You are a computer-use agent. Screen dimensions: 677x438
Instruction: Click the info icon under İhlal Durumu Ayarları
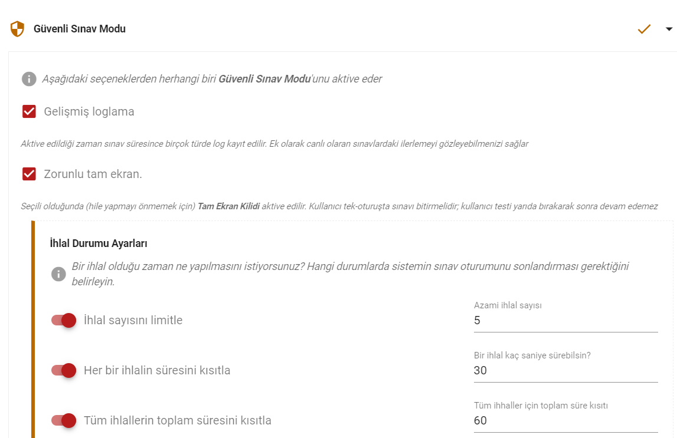coord(58,274)
